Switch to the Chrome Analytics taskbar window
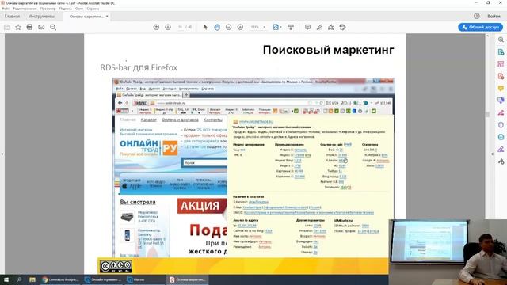 pos(60,279)
